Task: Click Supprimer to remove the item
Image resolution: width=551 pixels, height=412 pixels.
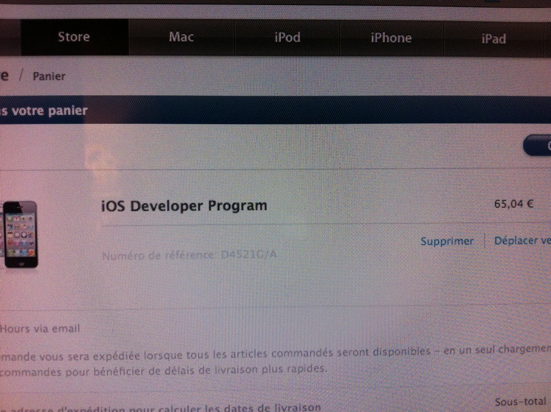Action: pyautogui.click(x=447, y=241)
